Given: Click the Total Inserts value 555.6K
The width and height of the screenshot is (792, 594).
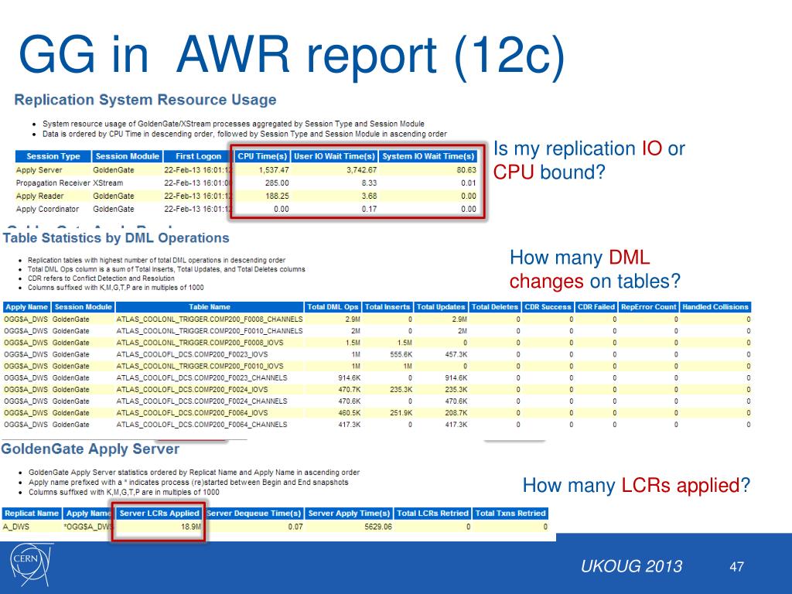Looking at the screenshot, I should tap(401, 354).
